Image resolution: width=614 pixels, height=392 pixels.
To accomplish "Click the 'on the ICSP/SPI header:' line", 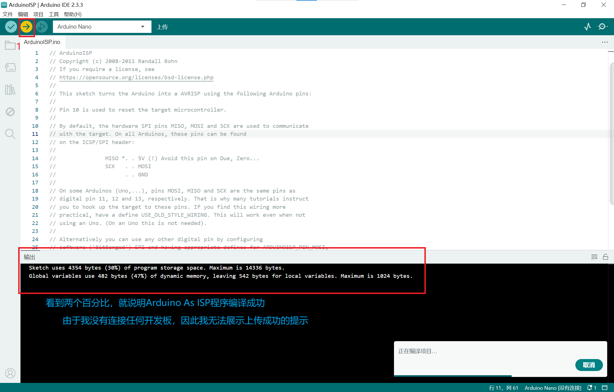I will [92, 142].
